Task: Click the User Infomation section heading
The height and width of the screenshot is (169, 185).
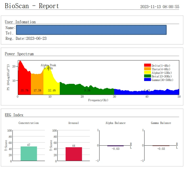Action: pos(20,22)
